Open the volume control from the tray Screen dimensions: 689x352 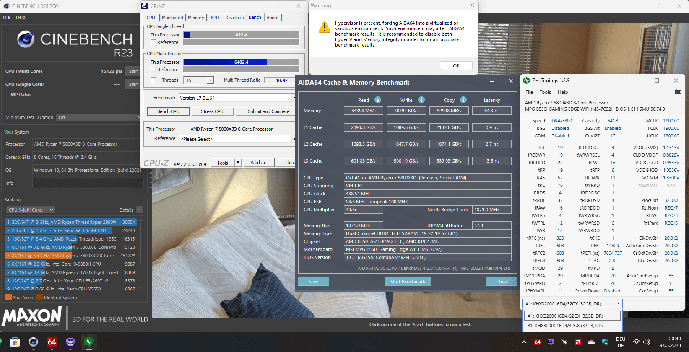pyautogui.click(x=647, y=342)
